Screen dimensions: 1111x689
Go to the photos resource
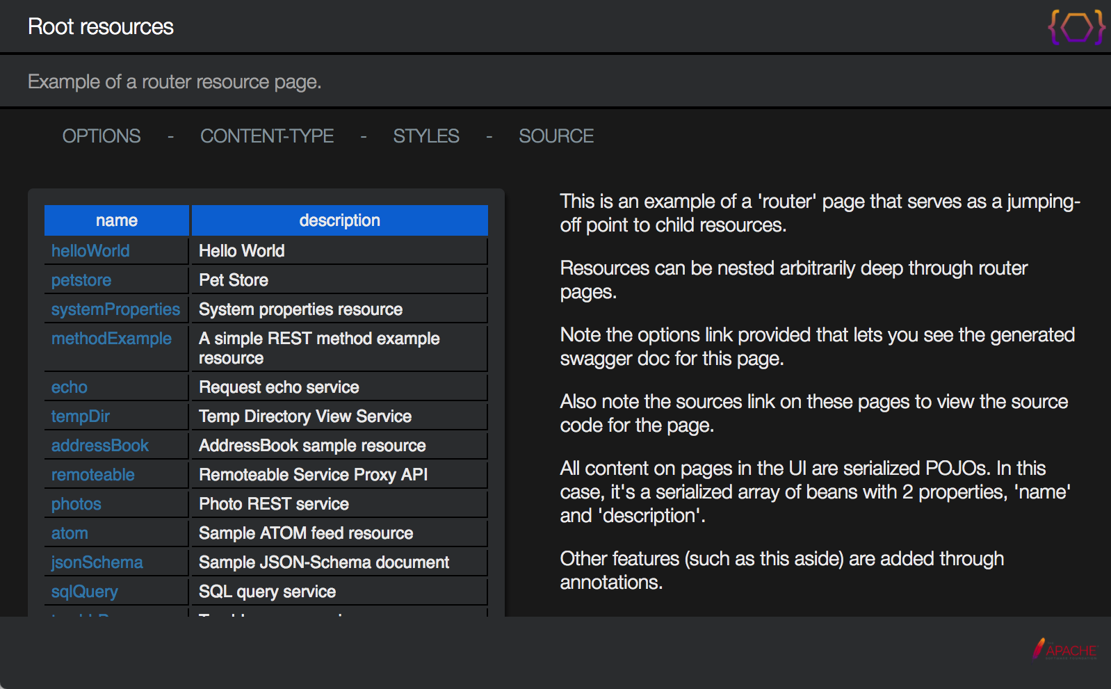pyautogui.click(x=76, y=504)
